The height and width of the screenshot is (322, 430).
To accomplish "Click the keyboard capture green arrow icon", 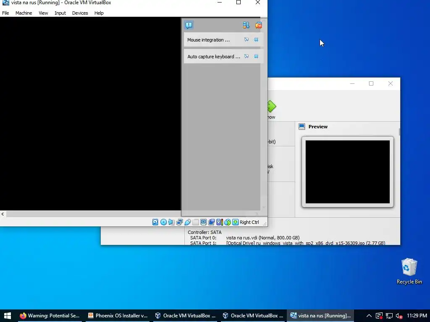I will click(235, 222).
